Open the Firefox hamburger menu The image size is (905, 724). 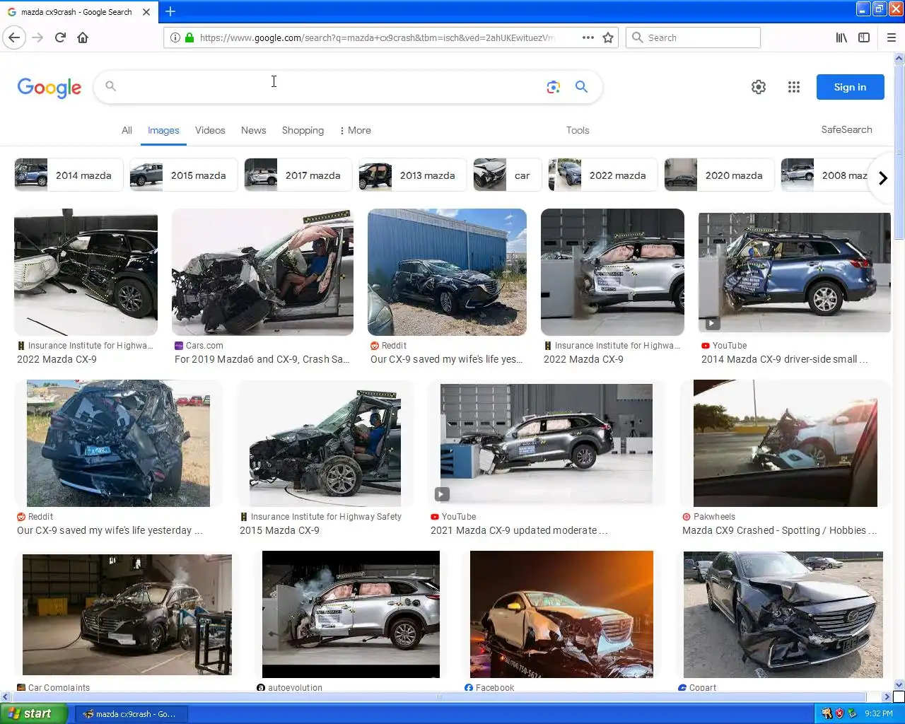pos(892,37)
